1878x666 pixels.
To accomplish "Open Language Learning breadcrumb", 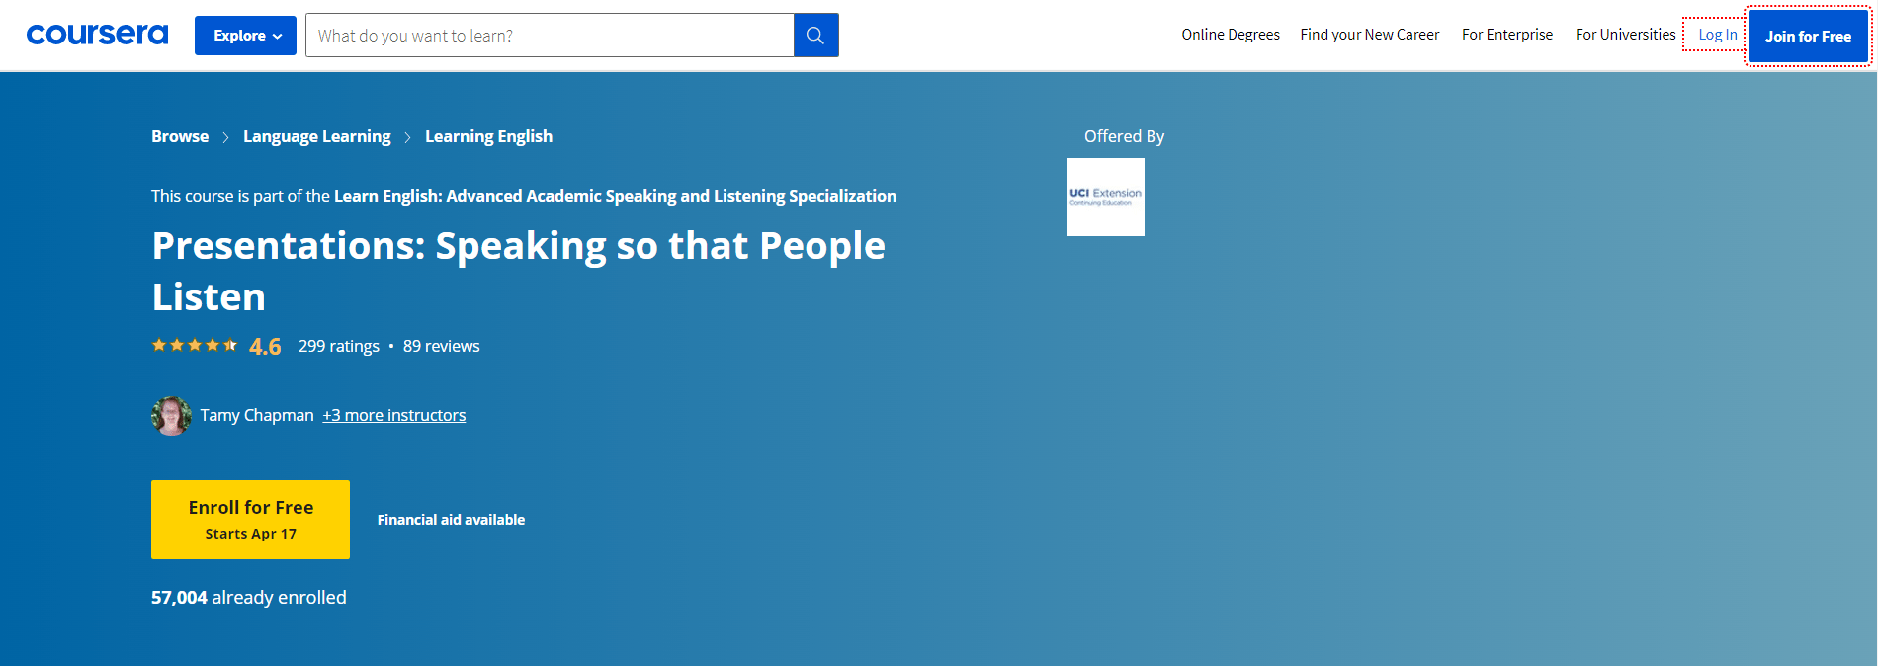I will tap(316, 136).
